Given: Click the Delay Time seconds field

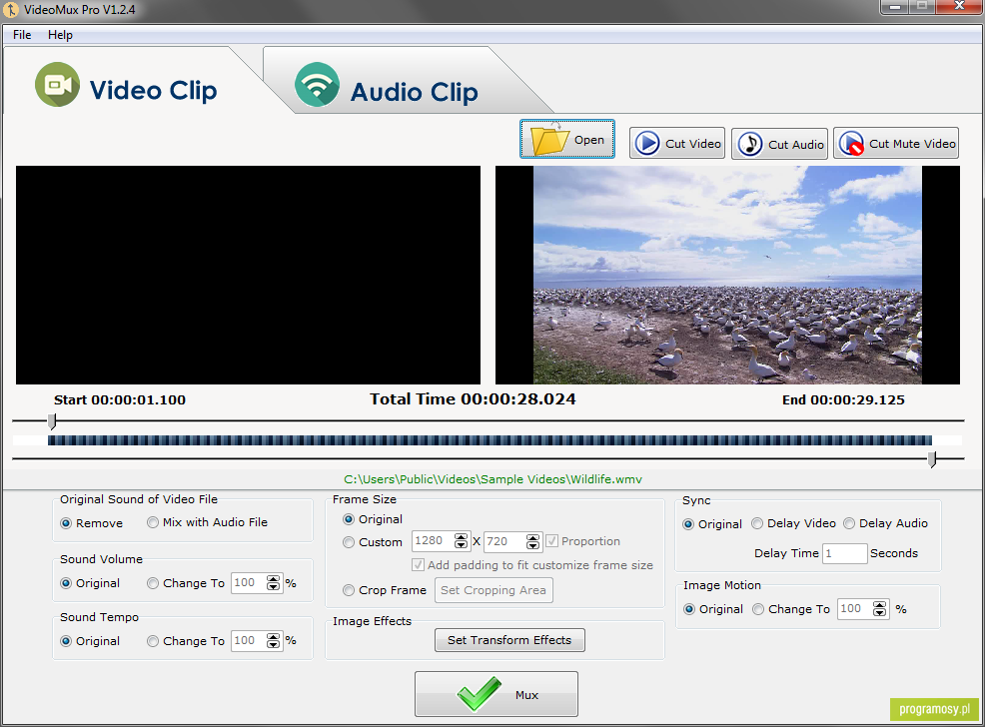Looking at the screenshot, I should (x=845, y=553).
